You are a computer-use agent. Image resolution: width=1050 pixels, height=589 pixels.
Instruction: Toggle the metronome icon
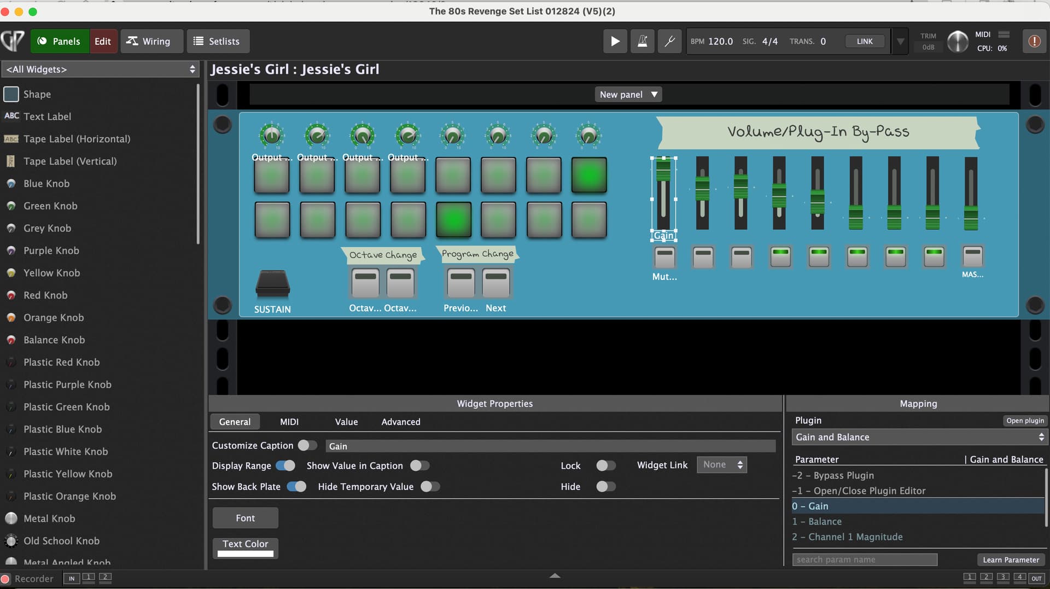tap(642, 41)
